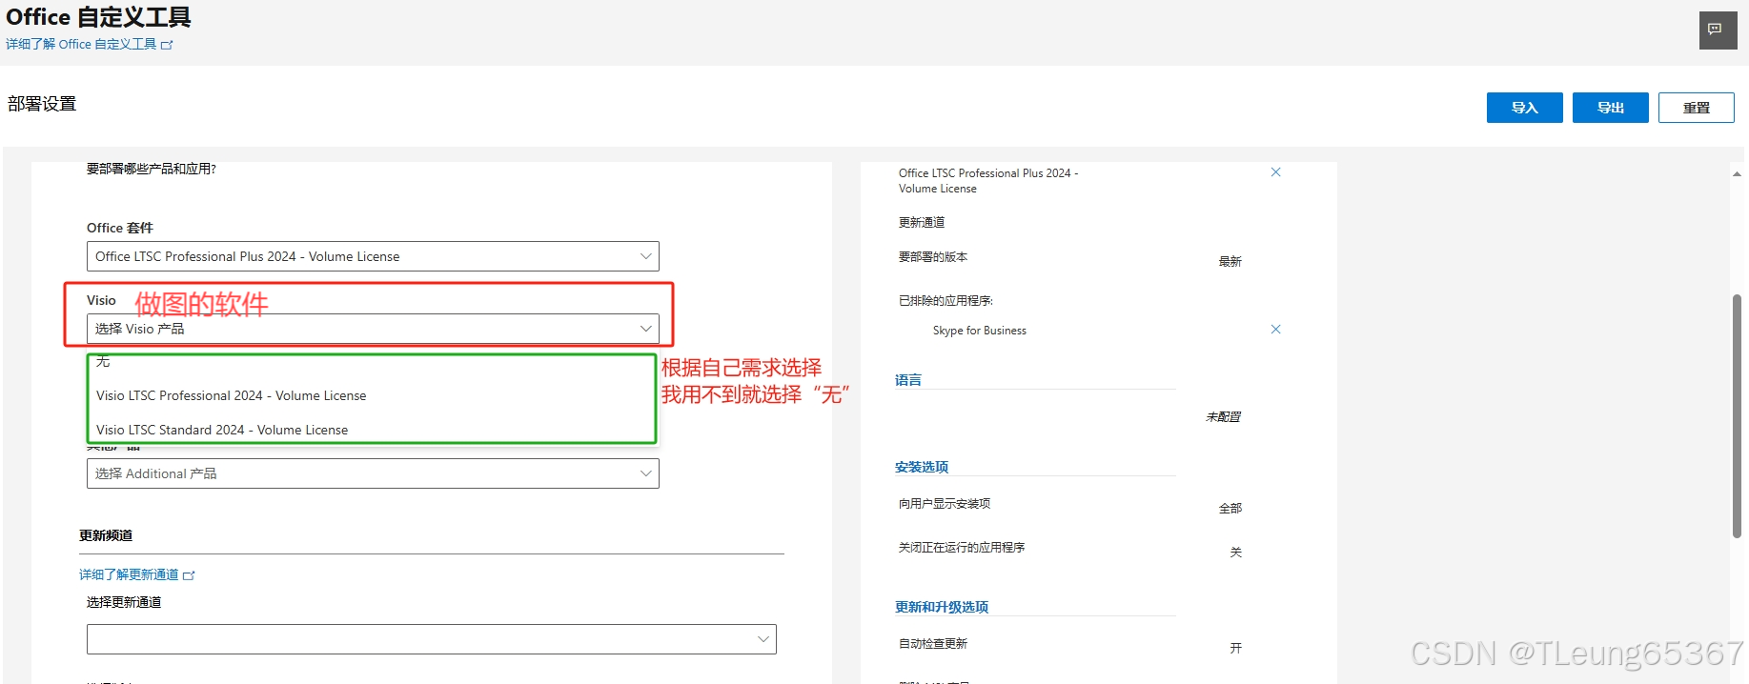Click the 自动检查更新 summary row

pyautogui.click(x=1069, y=645)
